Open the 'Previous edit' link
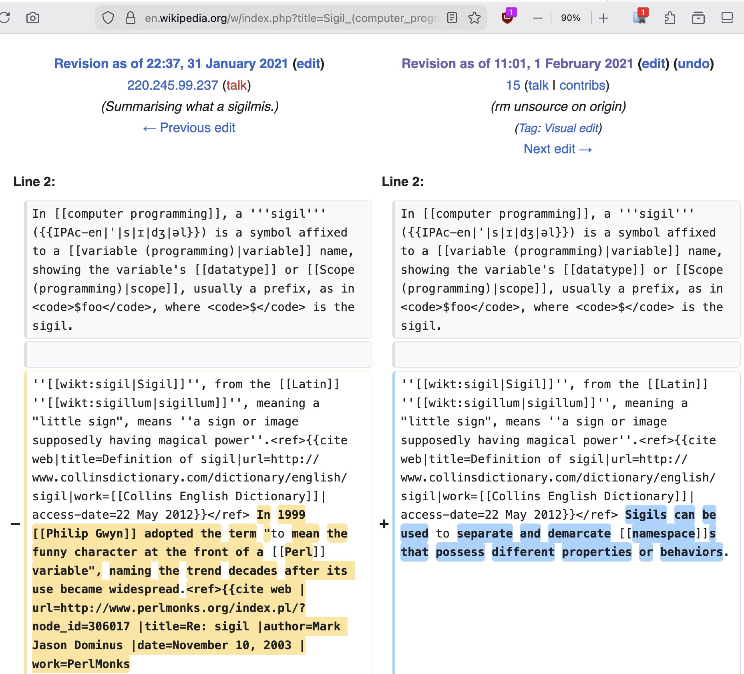744x674 pixels. pyautogui.click(x=189, y=128)
